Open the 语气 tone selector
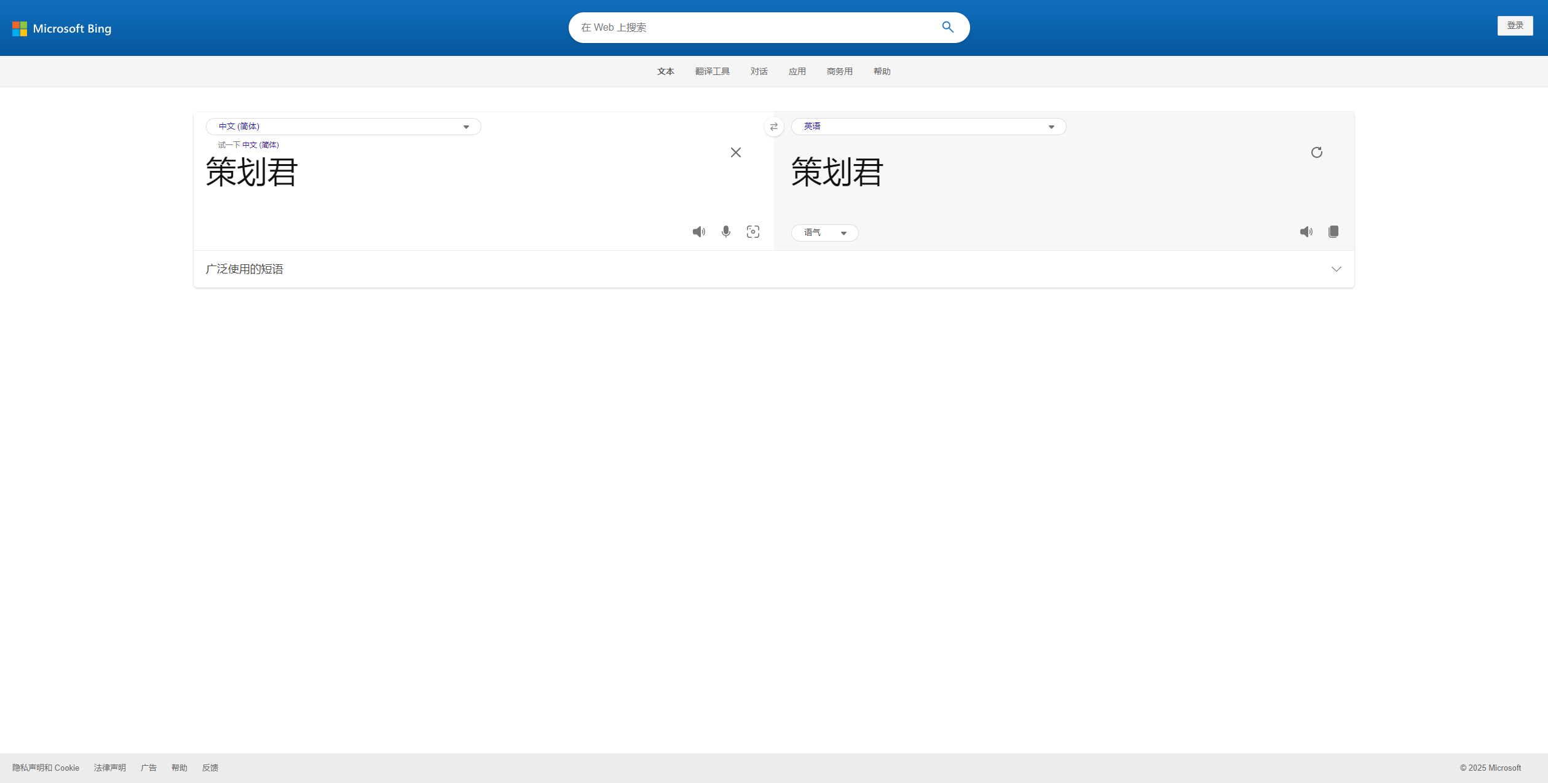This screenshot has height=783, width=1548. [x=824, y=232]
